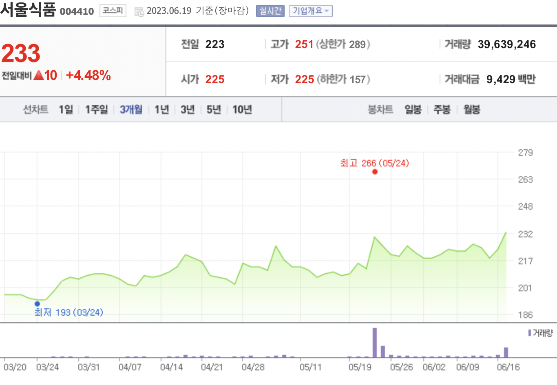
Task: Click the 03/24 date axis label
Action: pos(47,367)
